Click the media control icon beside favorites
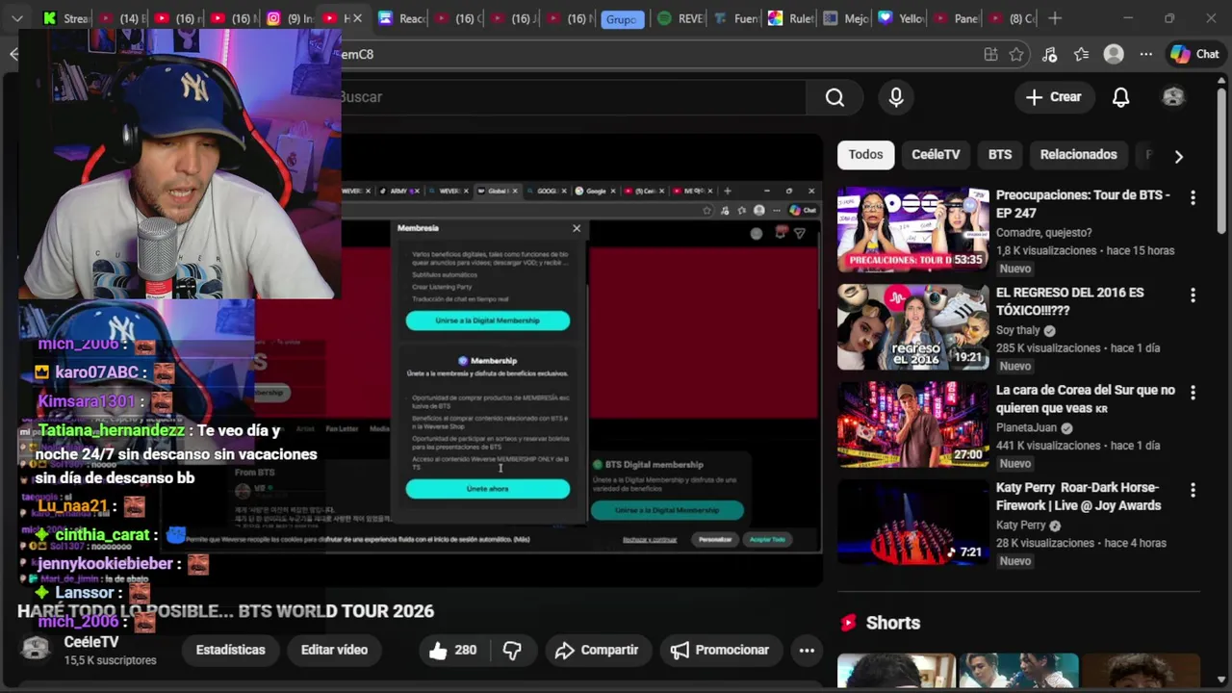Image resolution: width=1232 pixels, height=693 pixels. [1050, 55]
